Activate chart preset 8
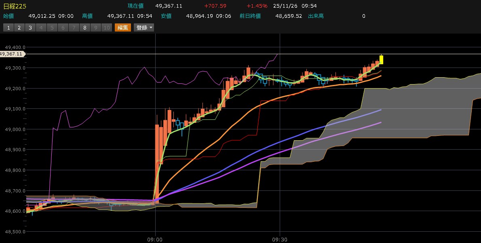 [x=84, y=27]
